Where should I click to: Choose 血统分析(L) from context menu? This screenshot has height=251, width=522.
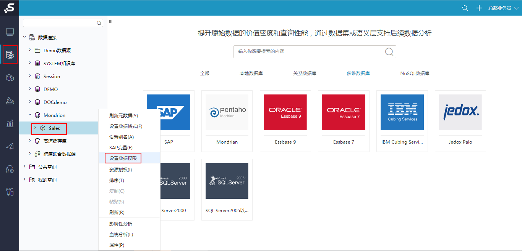129,235
